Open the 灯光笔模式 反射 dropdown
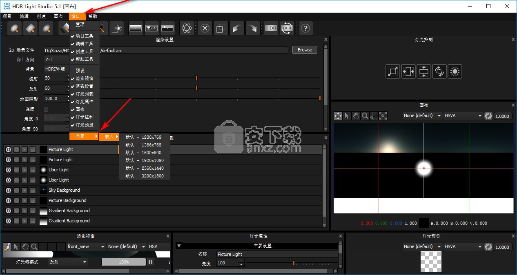 (68, 262)
